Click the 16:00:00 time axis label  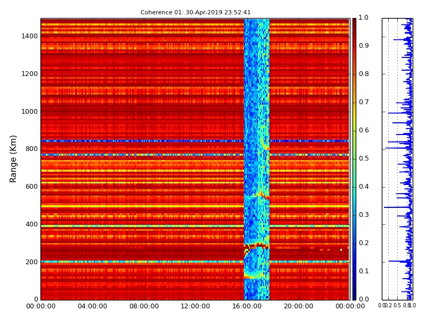coord(247,306)
